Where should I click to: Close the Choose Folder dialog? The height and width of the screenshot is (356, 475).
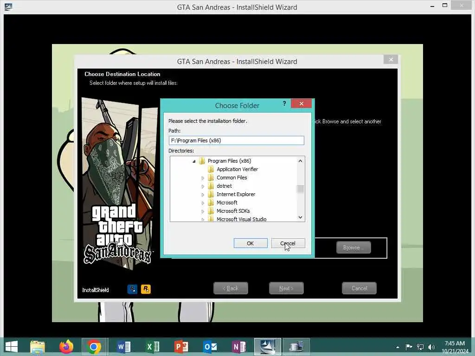pyautogui.click(x=301, y=103)
